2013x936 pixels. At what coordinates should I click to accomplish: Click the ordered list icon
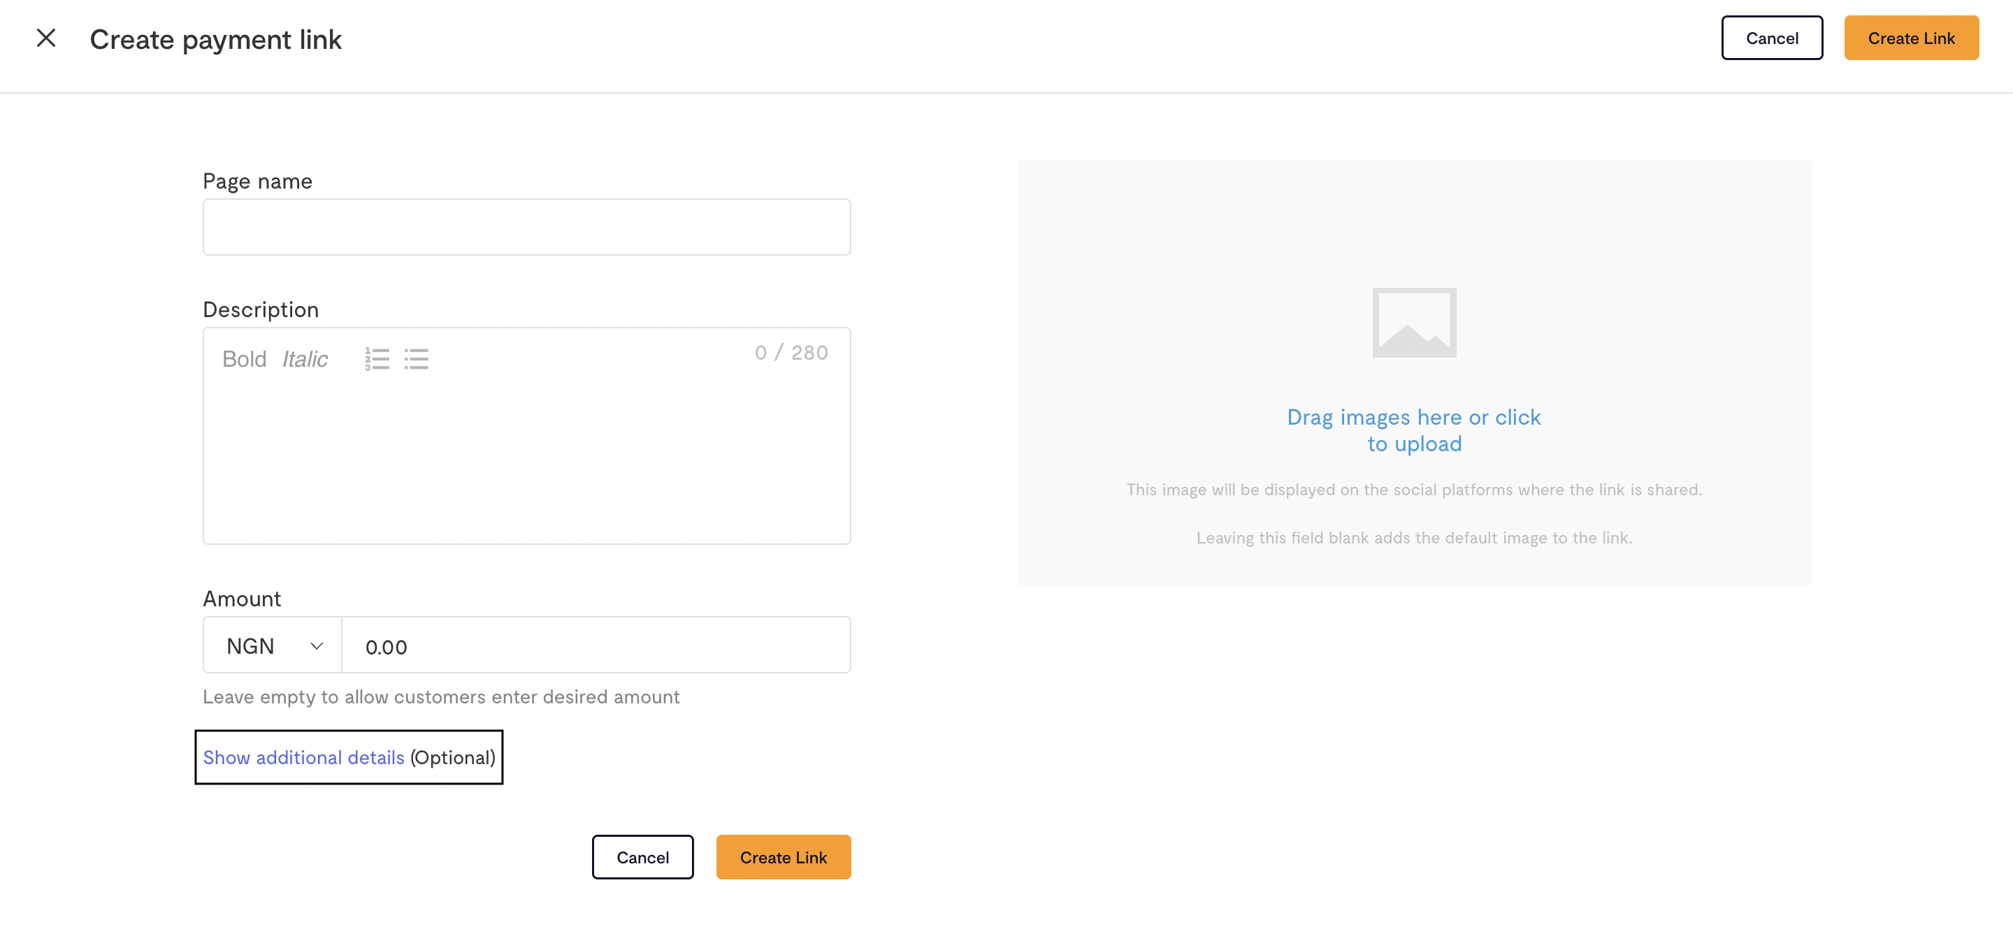(x=377, y=359)
